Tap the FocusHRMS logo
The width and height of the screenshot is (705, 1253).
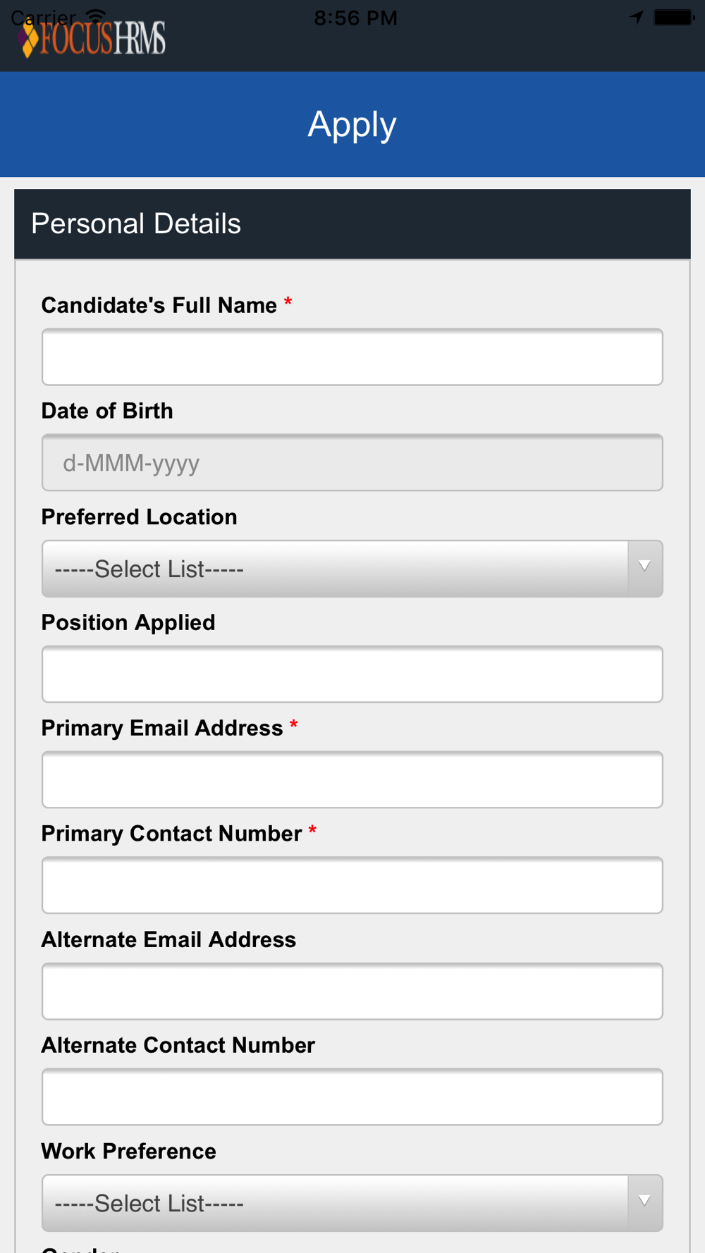point(92,39)
